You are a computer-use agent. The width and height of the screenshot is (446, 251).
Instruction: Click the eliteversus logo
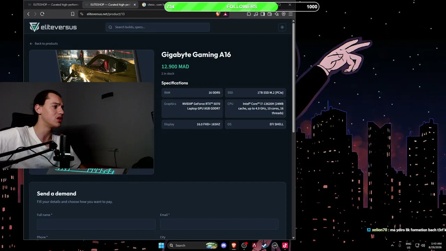[x=53, y=27]
